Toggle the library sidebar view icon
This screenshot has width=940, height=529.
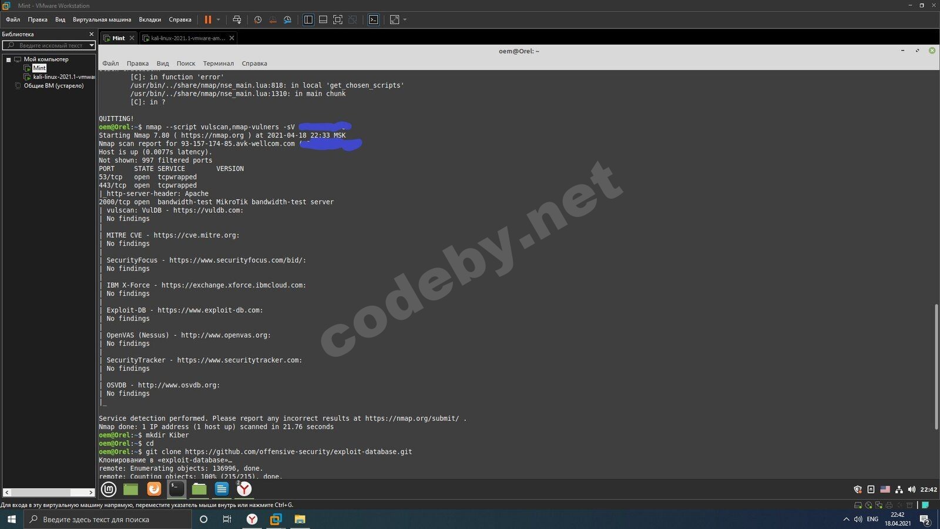(x=308, y=19)
